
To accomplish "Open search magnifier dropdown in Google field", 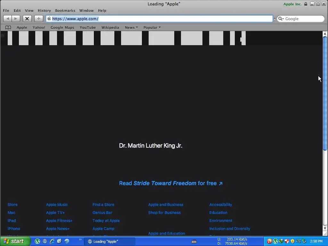I will [x=281, y=19].
